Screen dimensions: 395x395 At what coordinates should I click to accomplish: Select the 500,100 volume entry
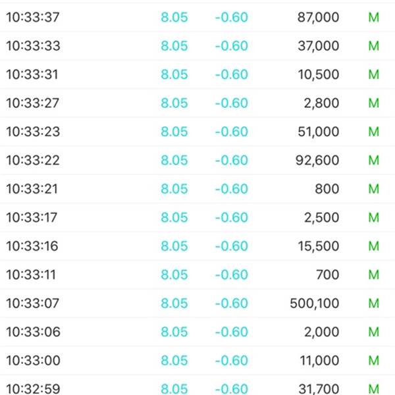(315, 303)
